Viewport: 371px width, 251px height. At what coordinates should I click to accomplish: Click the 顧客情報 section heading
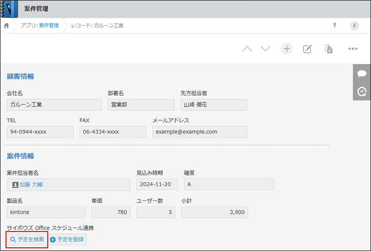pos(20,77)
